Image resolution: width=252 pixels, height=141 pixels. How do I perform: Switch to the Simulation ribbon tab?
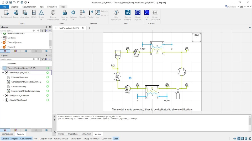coord(52,7)
